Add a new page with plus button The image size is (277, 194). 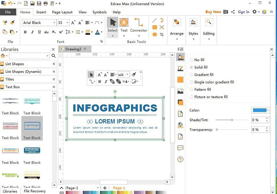click(x=105, y=188)
